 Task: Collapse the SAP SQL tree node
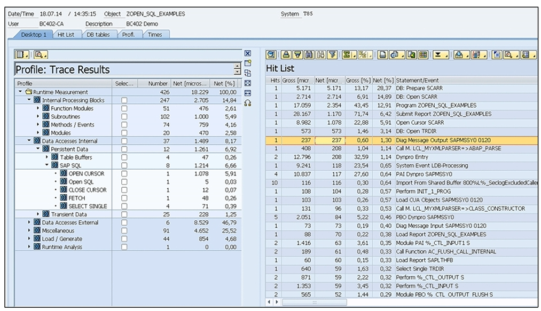tap(47, 165)
